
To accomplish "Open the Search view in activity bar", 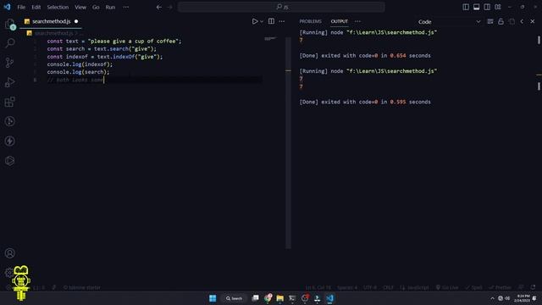I will [x=10, y=43].
